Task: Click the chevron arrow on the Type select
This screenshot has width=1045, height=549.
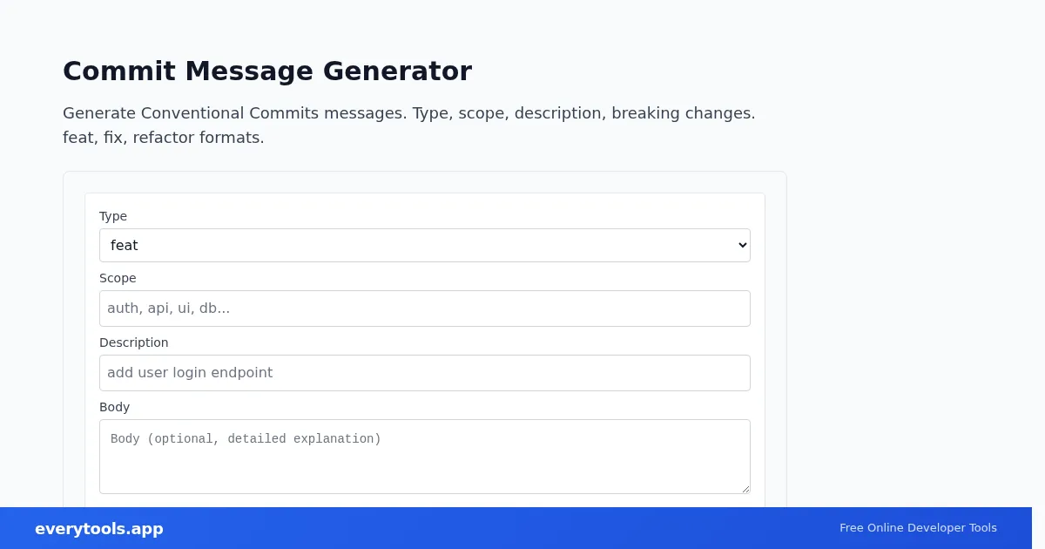Action: (x=742, y=246)
